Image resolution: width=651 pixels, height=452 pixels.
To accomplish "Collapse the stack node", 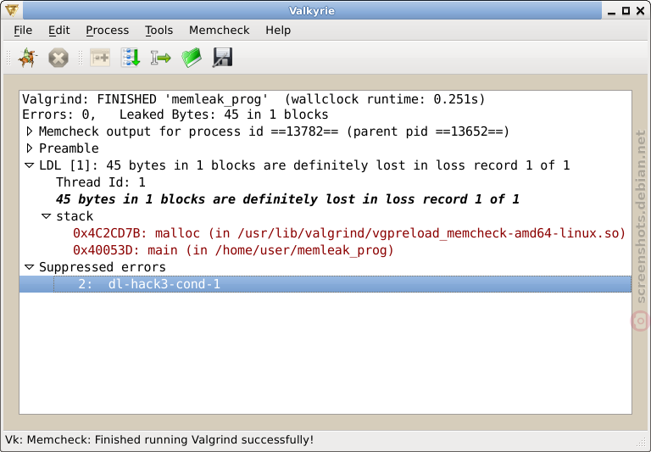I will [46, 216].
